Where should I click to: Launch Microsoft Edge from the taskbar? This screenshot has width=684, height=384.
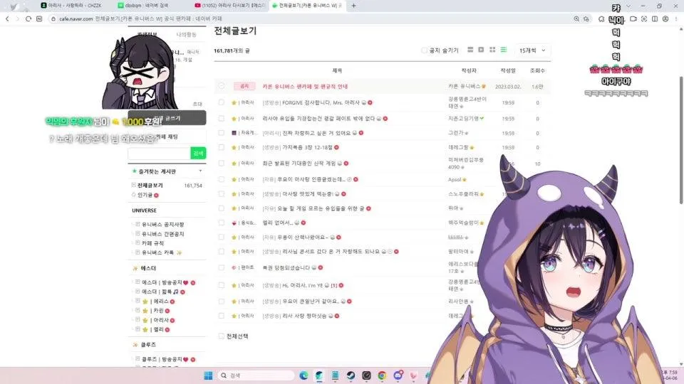pyautogui.click(x=304, y=375)
